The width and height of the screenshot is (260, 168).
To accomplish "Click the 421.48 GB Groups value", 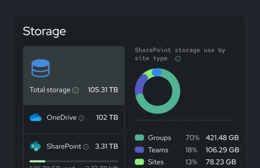I will pyautogui.click(x=222, y=138).
